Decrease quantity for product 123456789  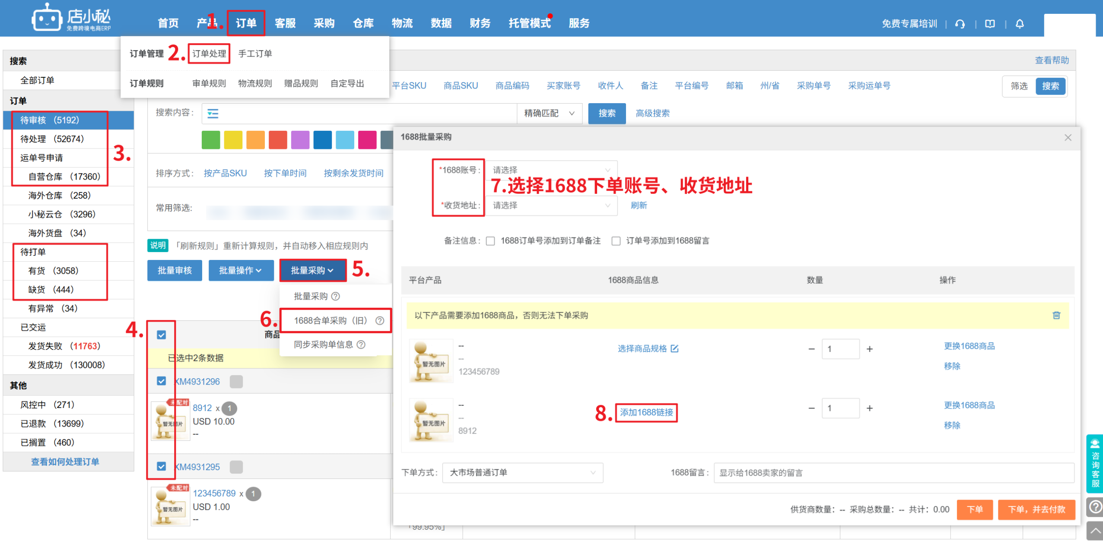click(x=811, y=349)
